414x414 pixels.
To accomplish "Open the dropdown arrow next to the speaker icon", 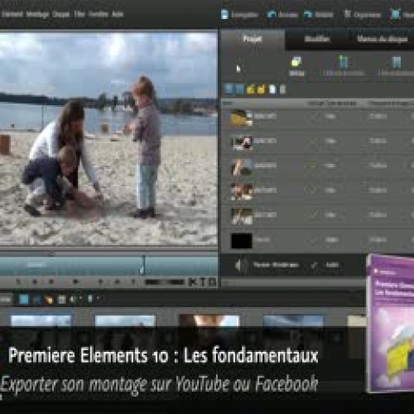I will (x=81, y=299).
